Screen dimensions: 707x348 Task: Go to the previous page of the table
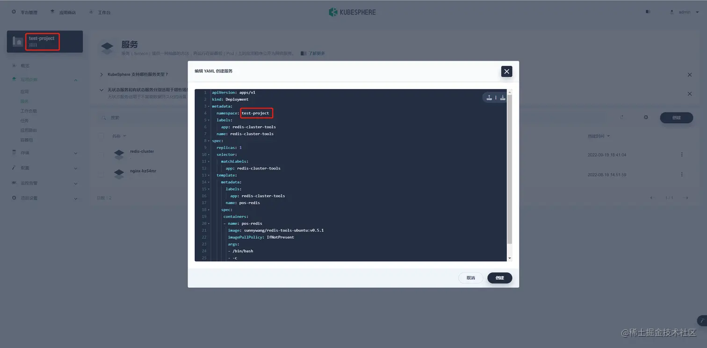click(x=652, y=198)
